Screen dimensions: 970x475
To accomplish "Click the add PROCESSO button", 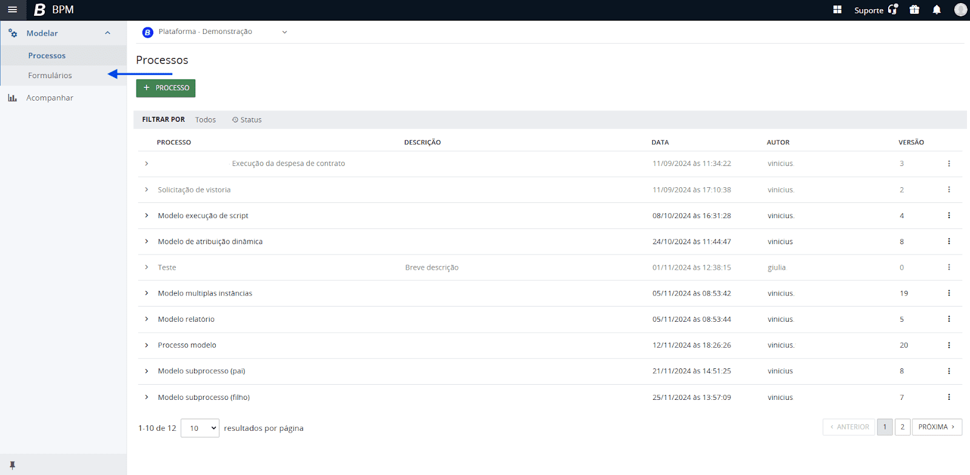I will point(166,88).
